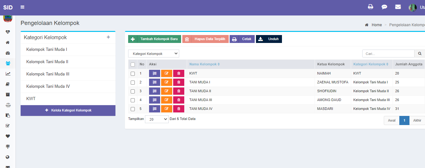Sort by Kategori Kelompok column header
Viewport: 425px width, 168px height.
(x=371, y=64)
